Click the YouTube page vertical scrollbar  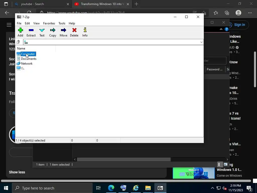255,69
